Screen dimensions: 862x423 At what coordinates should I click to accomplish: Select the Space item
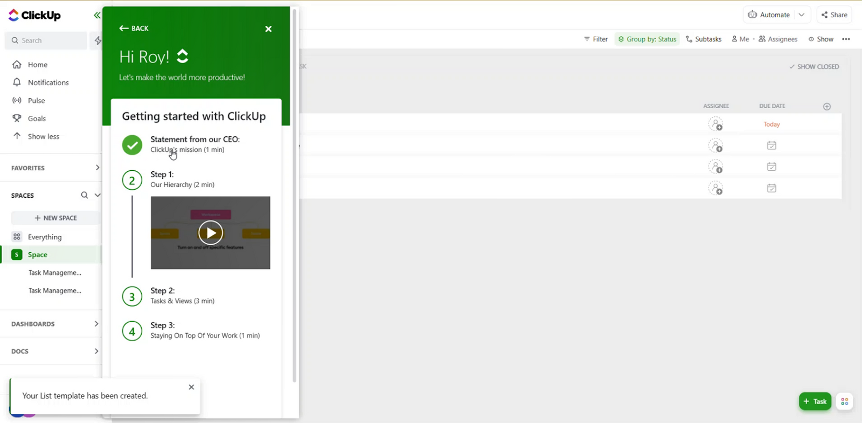(38, 255)
